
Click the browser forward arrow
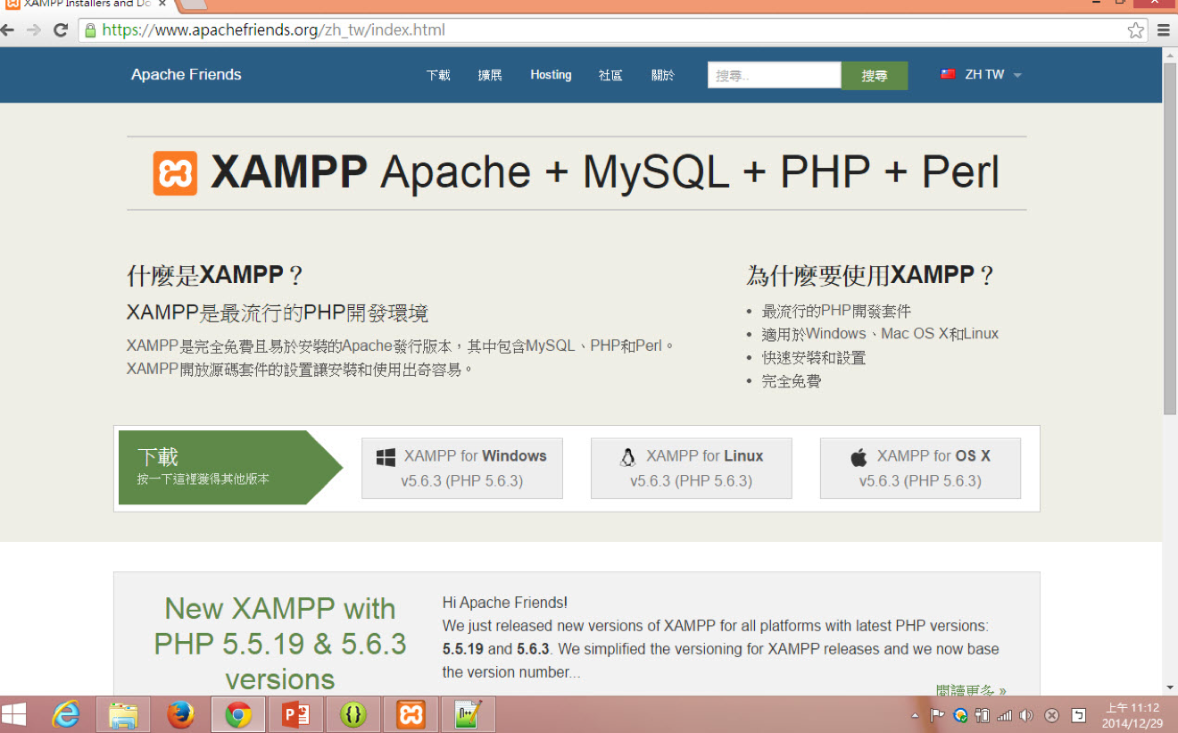pos(34,30)
